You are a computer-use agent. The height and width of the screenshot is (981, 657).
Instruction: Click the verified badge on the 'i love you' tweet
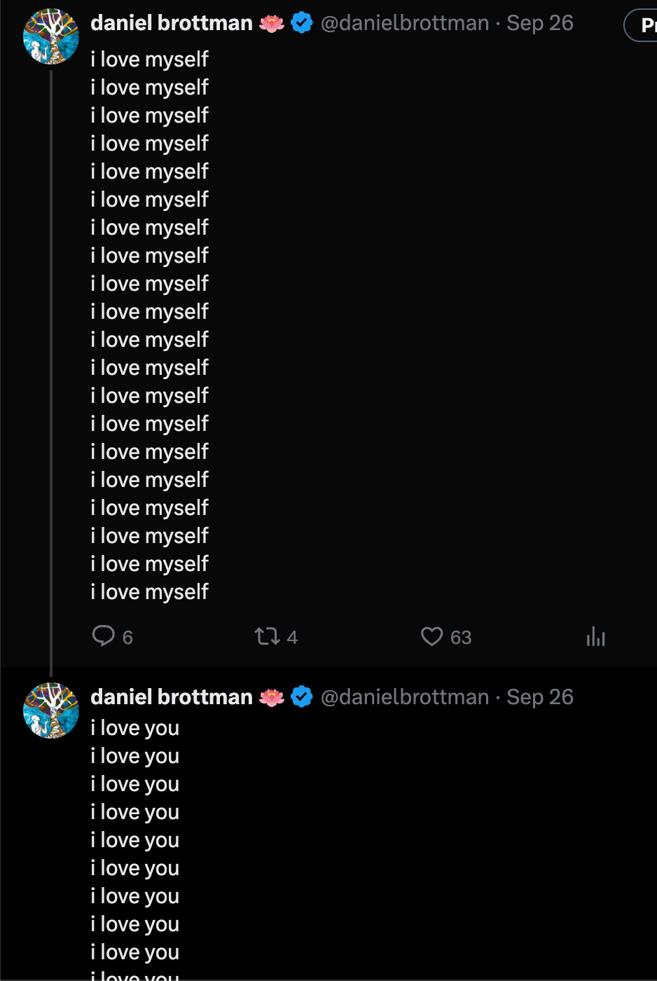tap(302, 697)
